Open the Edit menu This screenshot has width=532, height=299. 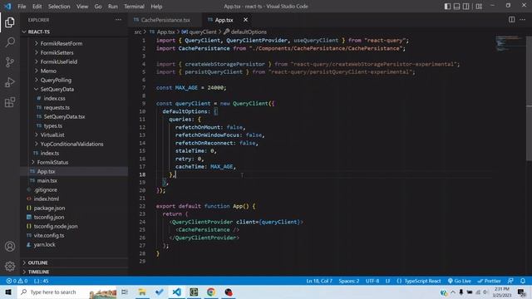coord(37,7)
